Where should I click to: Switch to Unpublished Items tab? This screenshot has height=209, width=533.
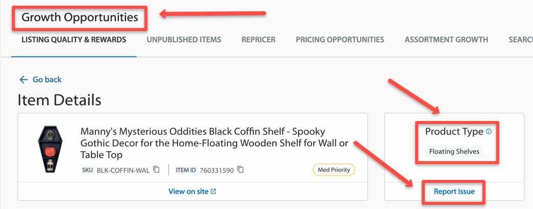184,40
